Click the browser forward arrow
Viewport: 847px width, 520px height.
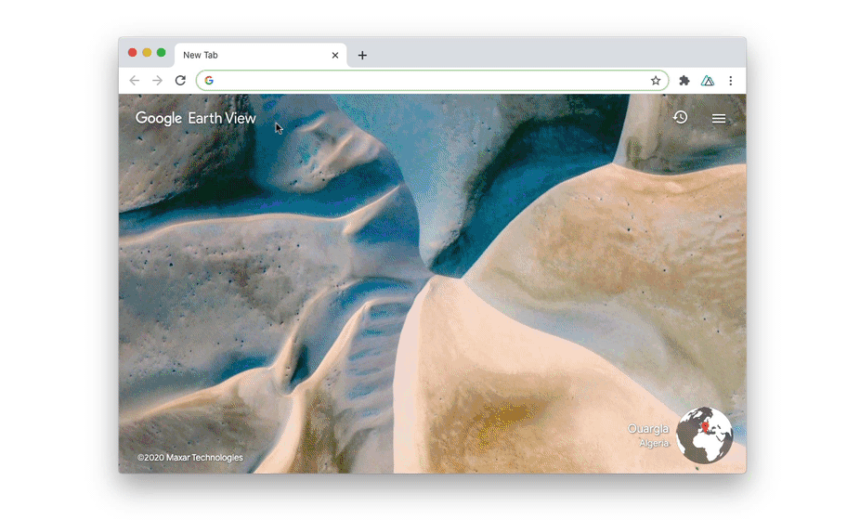pos(157,81)
